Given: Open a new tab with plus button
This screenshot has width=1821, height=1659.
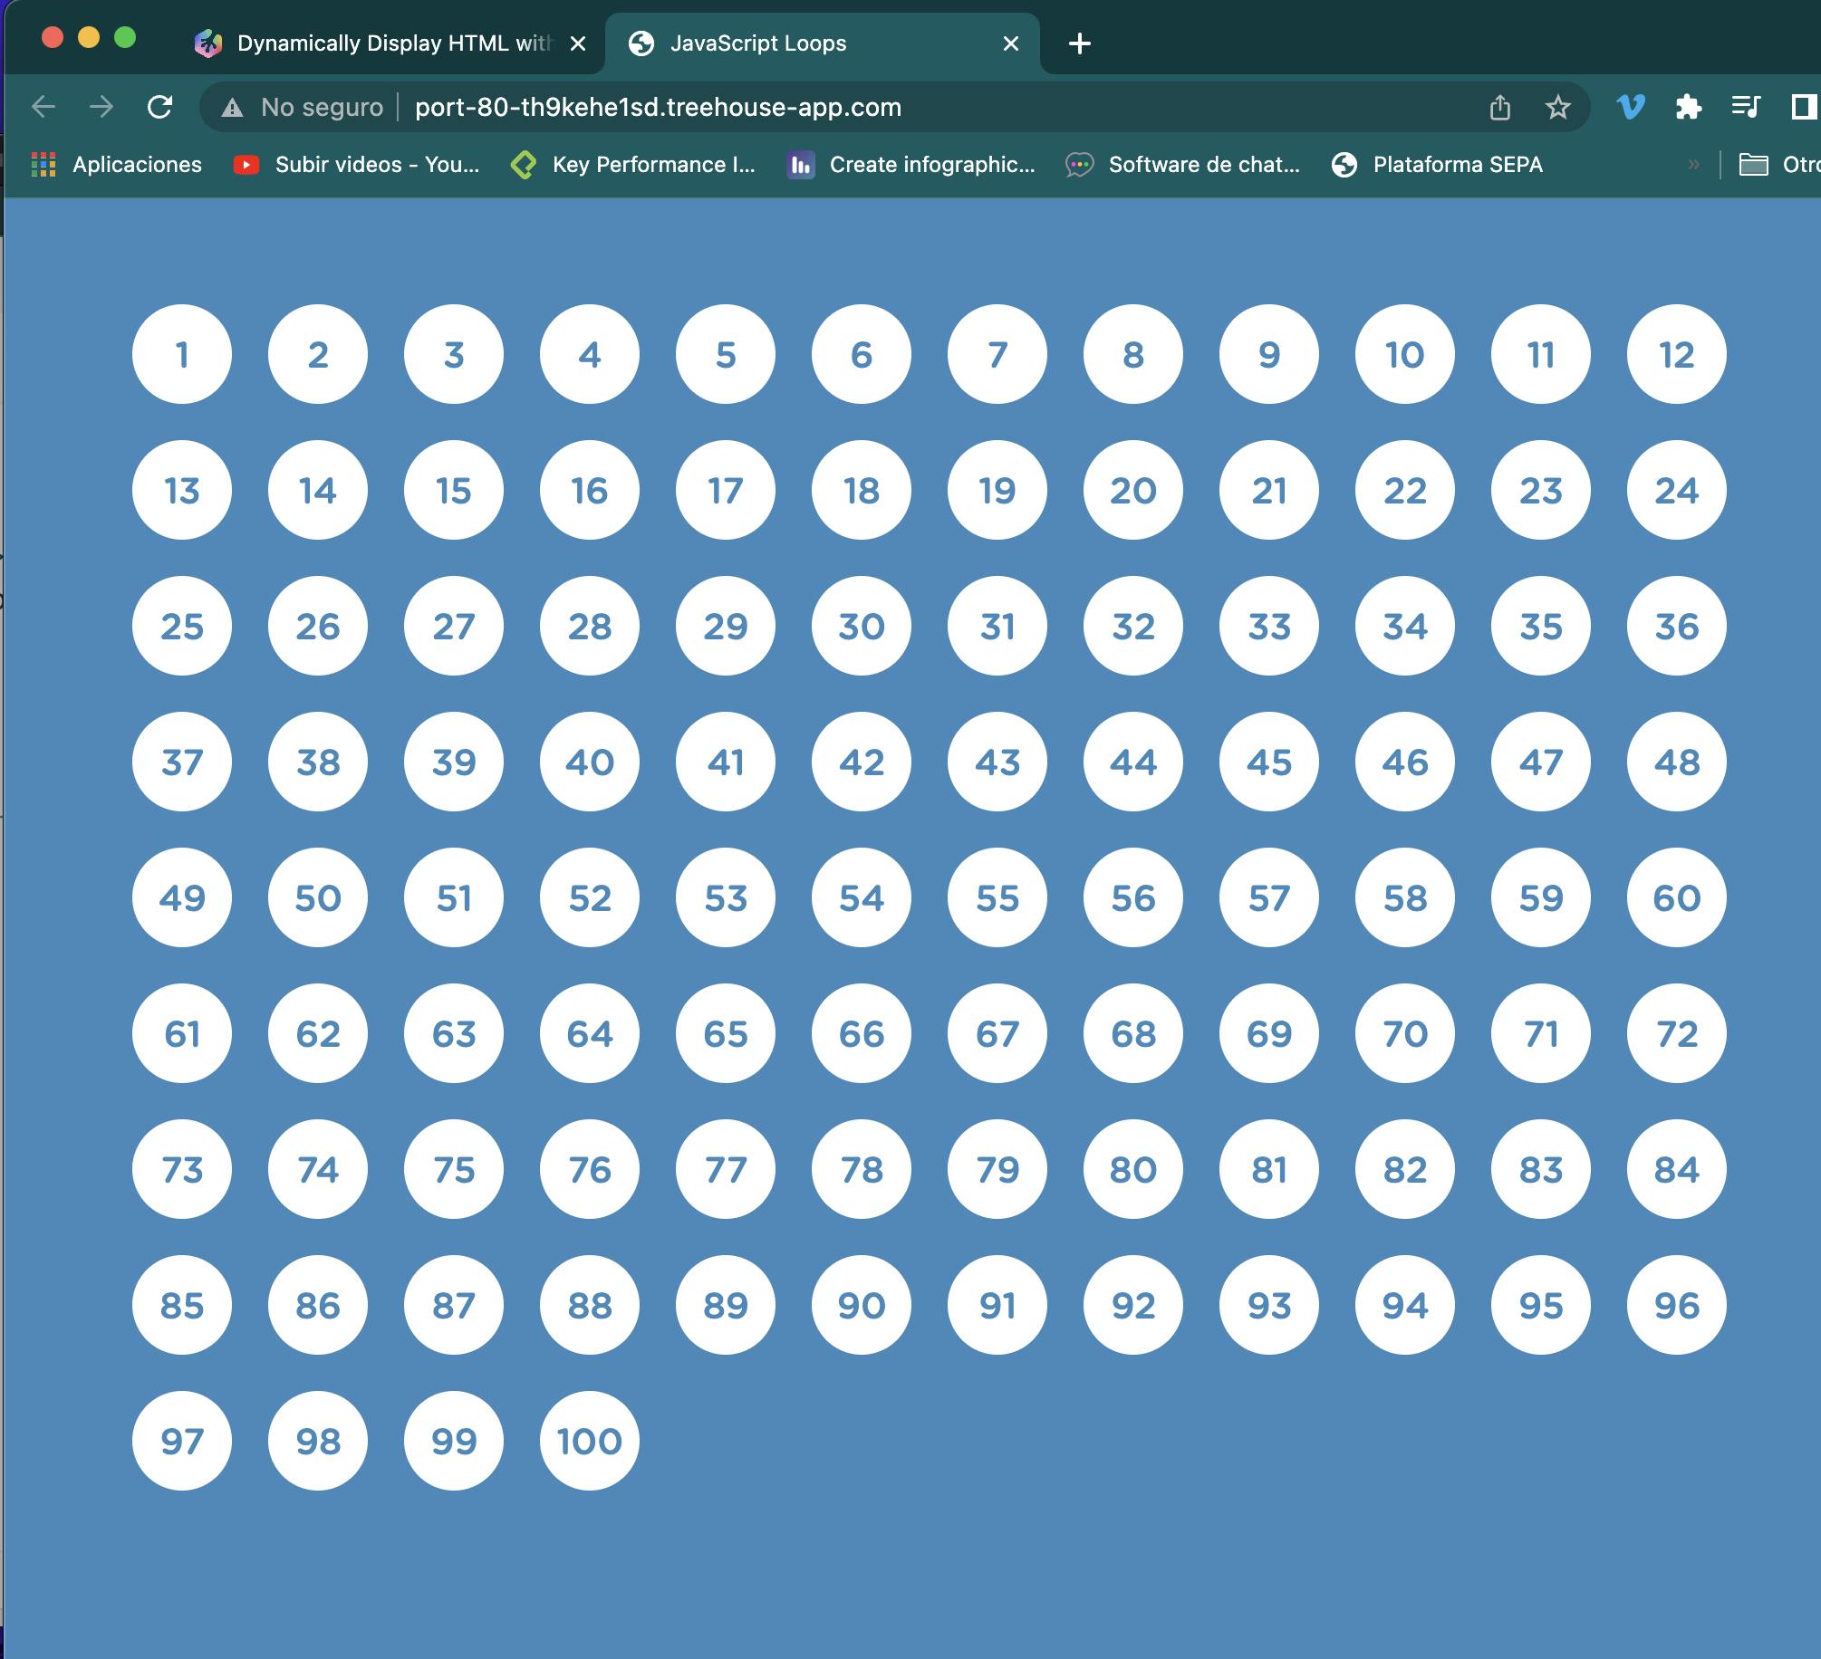Looking at the screenshot, I should pos(1079,43).
